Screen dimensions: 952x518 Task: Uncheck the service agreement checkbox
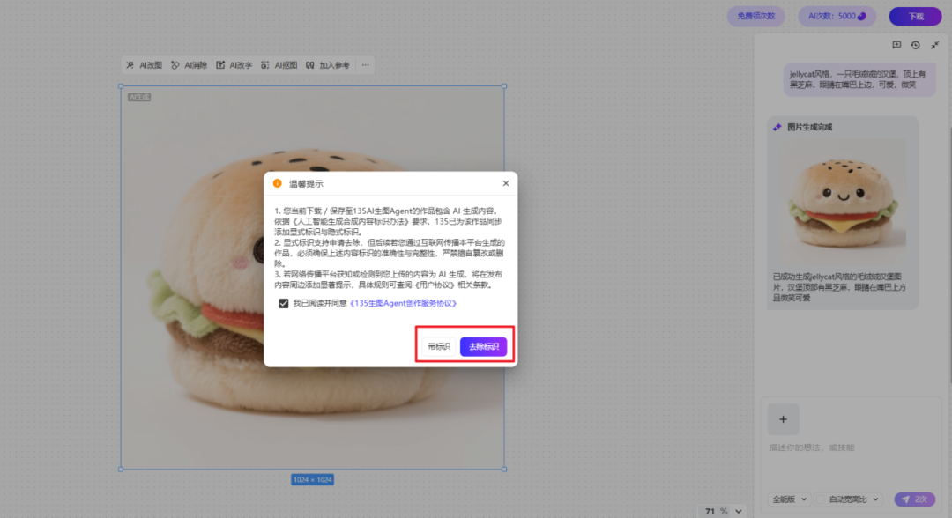(283, 303)
